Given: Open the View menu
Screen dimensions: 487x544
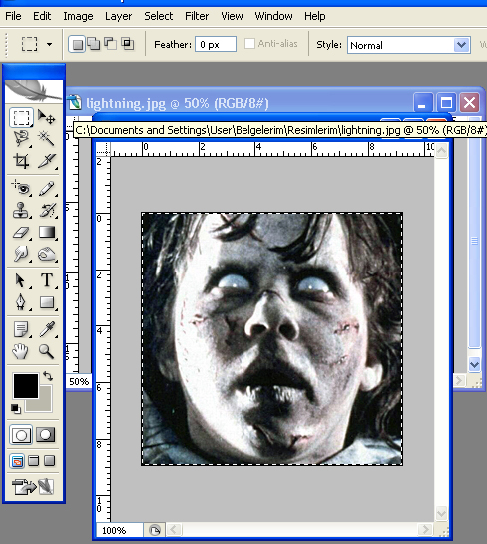Looking at the screenshot, I should point(232,16).
